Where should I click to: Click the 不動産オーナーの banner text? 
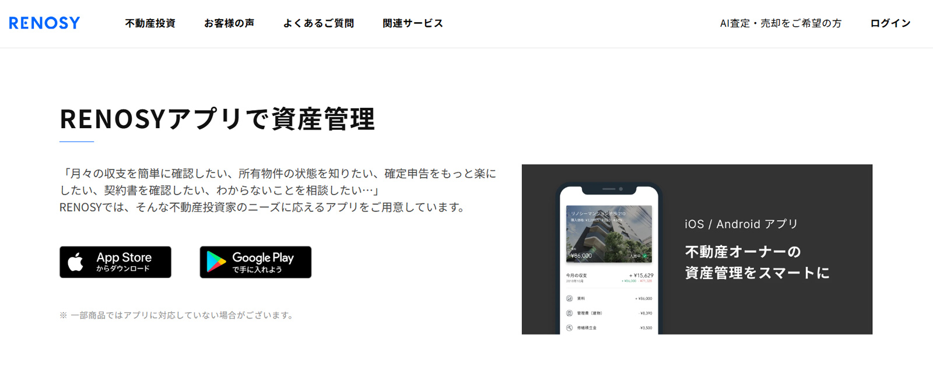tap(743, 252)
